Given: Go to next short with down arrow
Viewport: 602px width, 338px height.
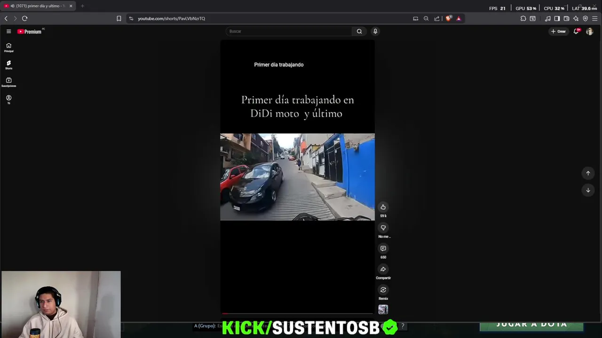Looking at the screenshot, I should click(588, 190).
